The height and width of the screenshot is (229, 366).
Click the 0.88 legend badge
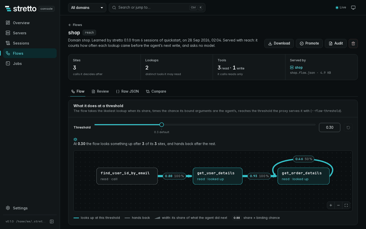click(237, 218)
